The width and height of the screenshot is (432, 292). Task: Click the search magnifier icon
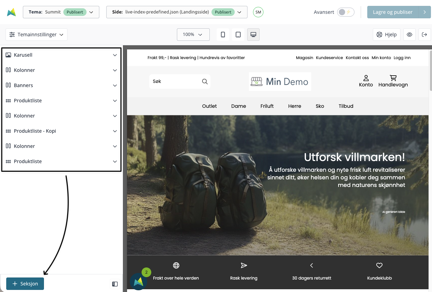tap(205, 82)
